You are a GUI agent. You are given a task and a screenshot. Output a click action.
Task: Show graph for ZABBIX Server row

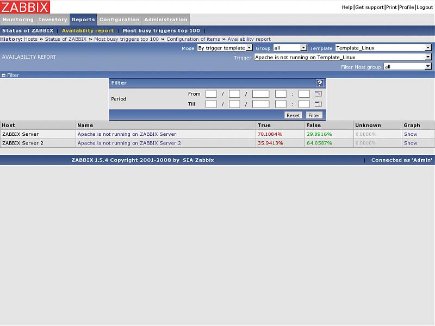[x=411, y=134]
